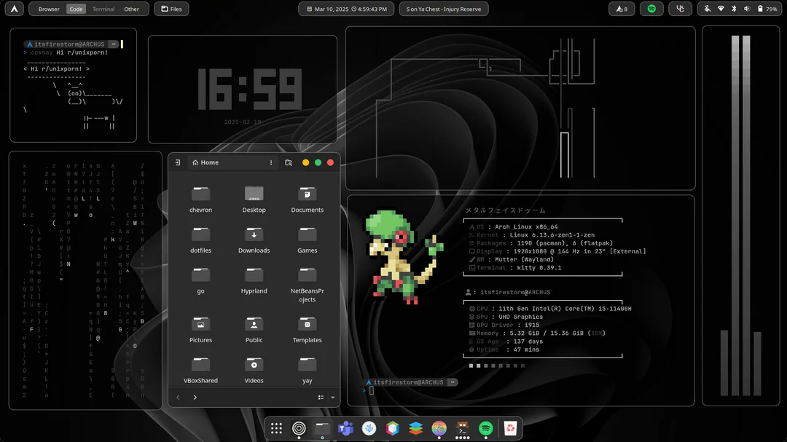Open the date and time panel
Screen dimensions: 787x442
click(346, 9)
